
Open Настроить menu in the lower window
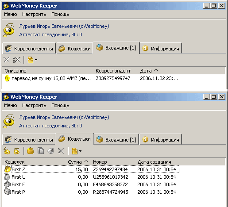(34, 105)
